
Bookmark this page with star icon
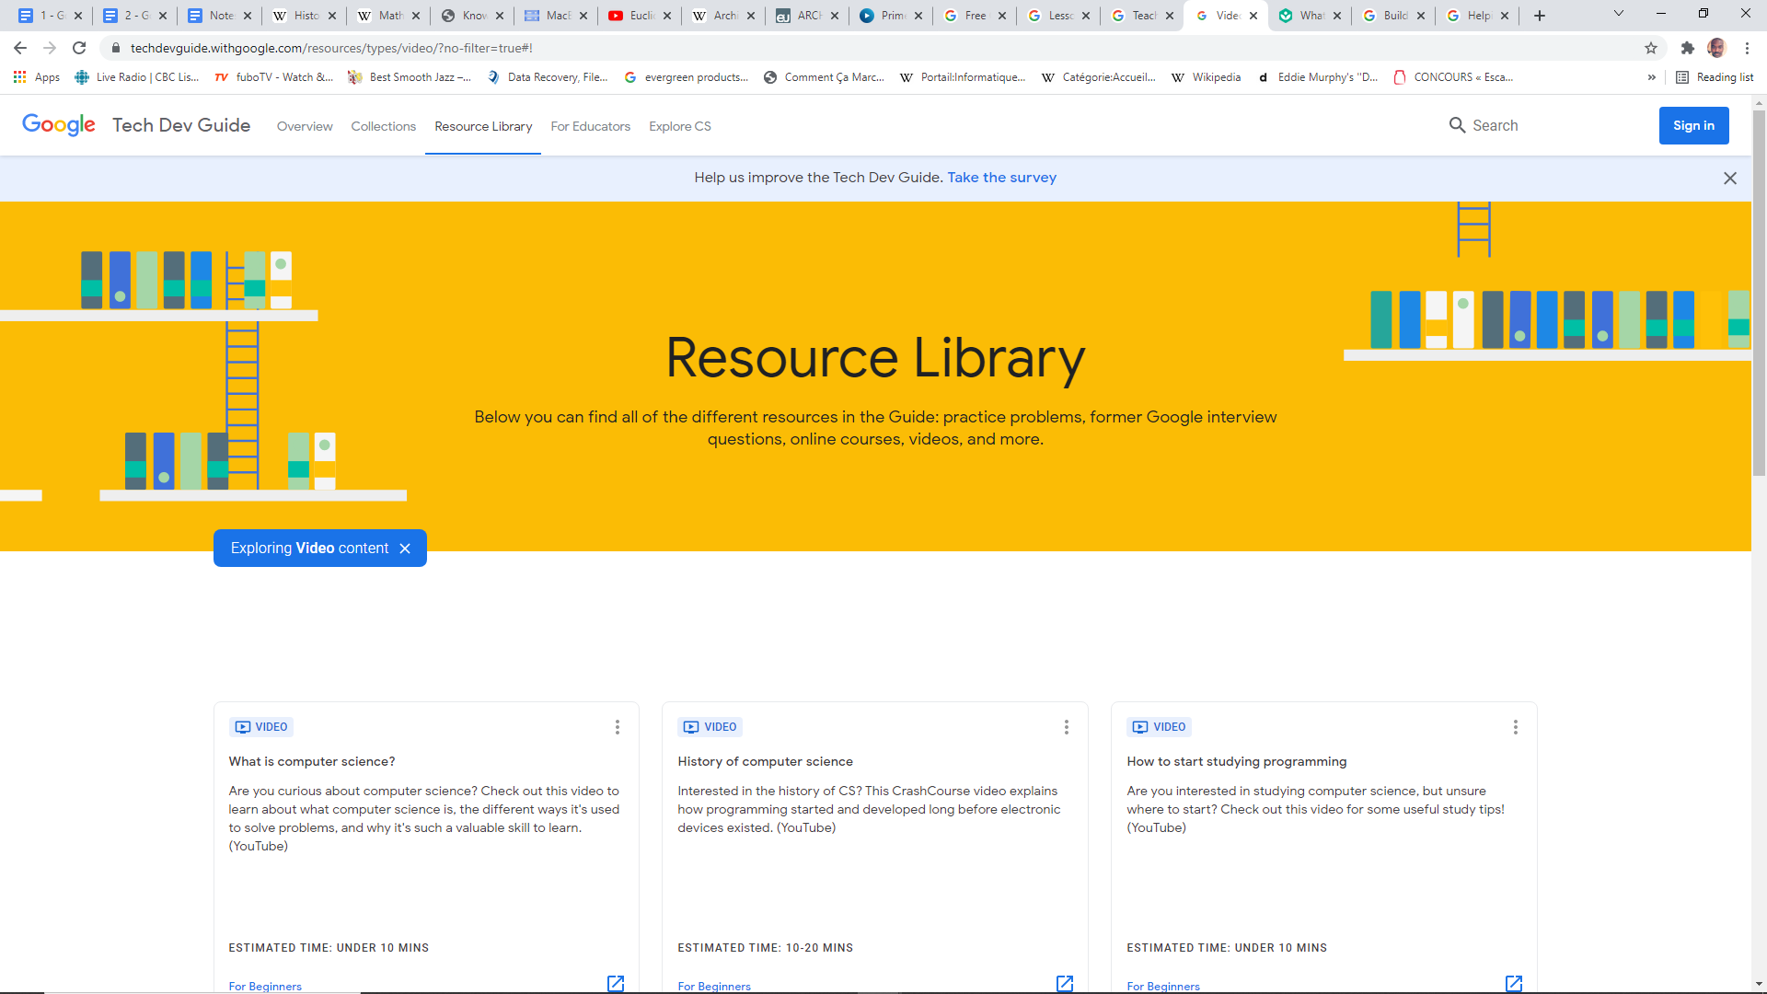(x=1651, y=48)
